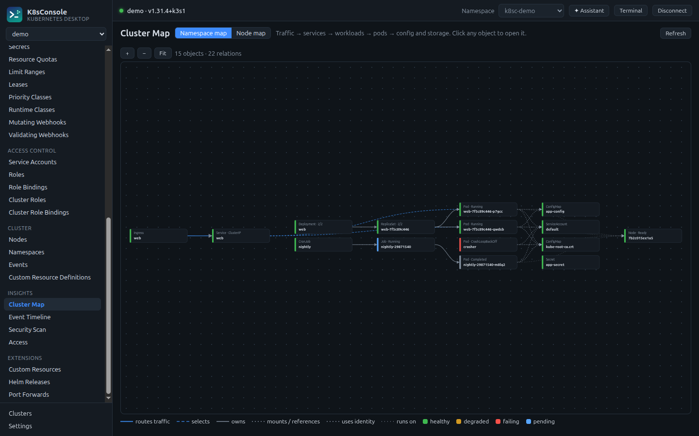This screenshot has width=699, height=436.
Task: Open the Assistant panel
Action: pyautogui.click(x=589, y=11)
